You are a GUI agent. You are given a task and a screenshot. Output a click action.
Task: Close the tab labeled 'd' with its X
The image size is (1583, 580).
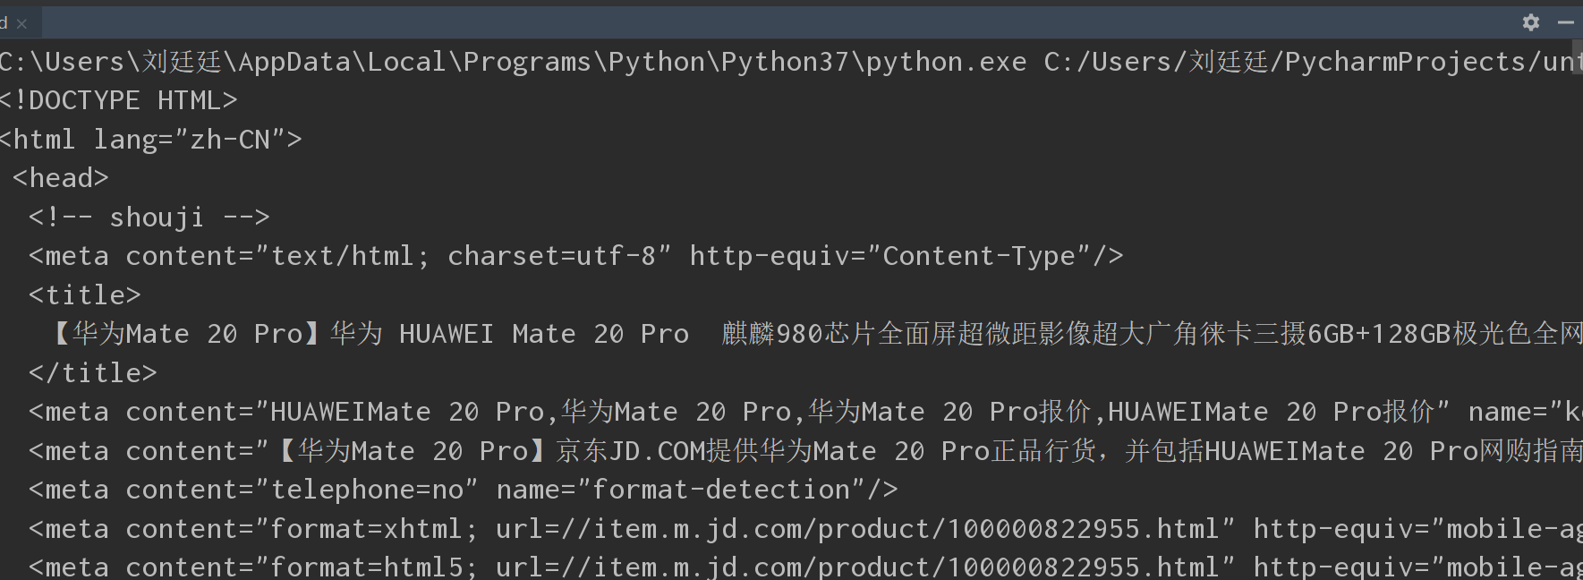click(x=21, y=22)
